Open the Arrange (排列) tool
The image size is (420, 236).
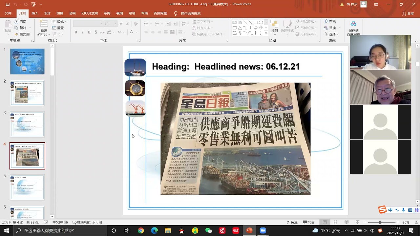point(274,26)
